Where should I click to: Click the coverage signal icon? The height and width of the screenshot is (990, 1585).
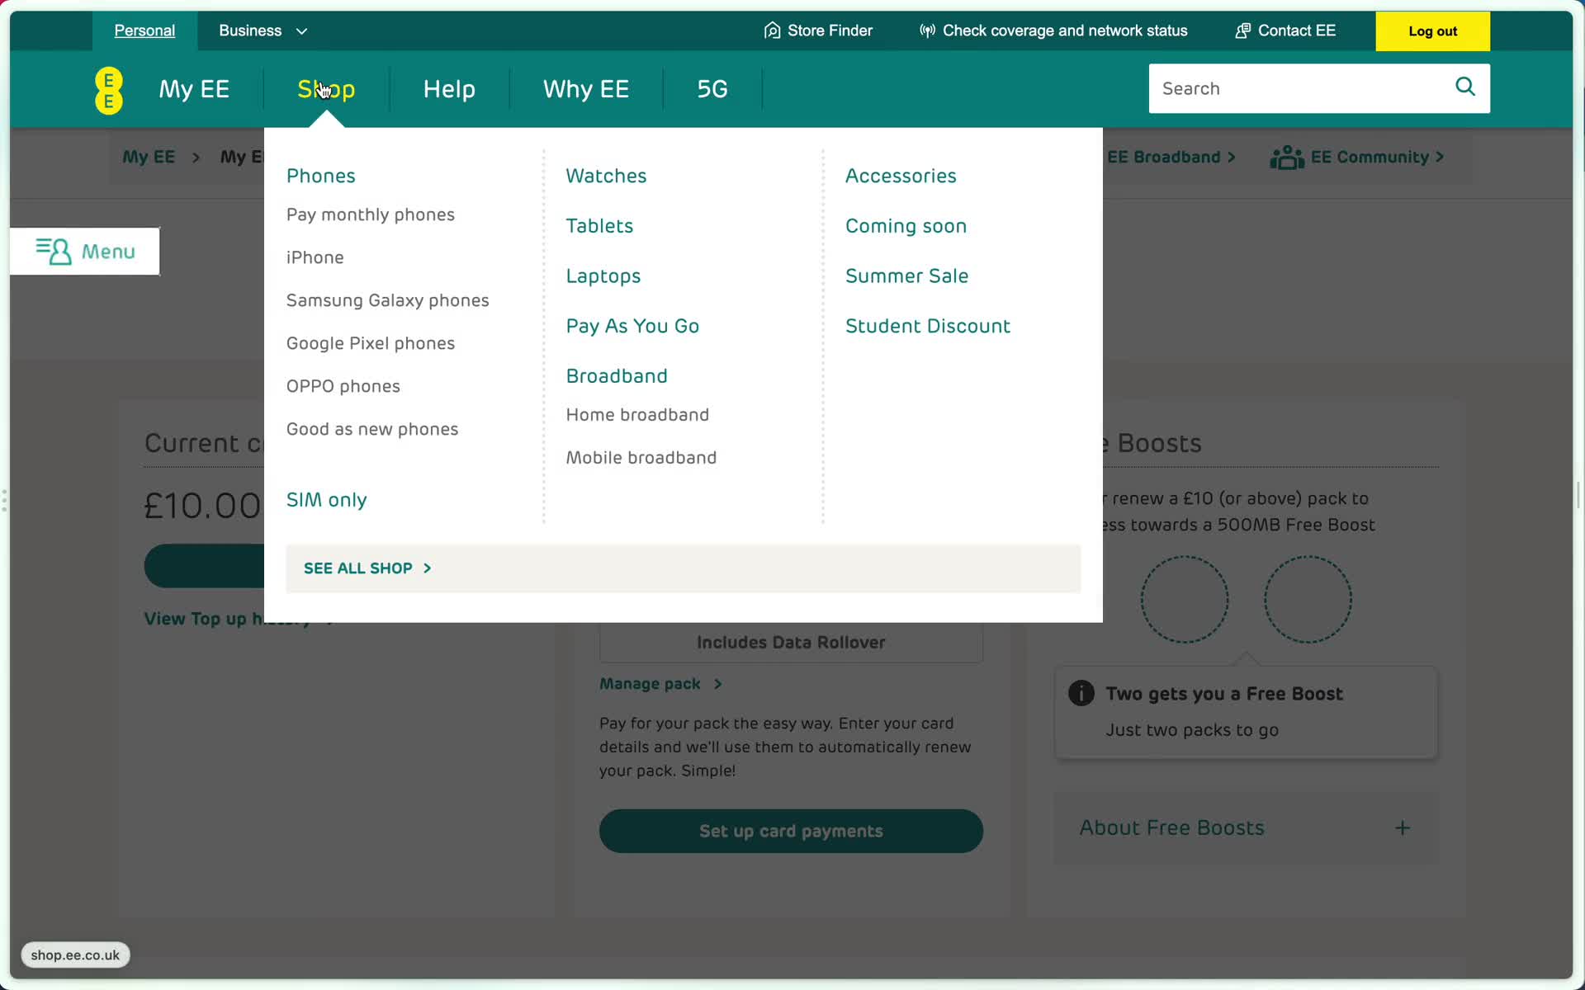[x=927, y=31]
